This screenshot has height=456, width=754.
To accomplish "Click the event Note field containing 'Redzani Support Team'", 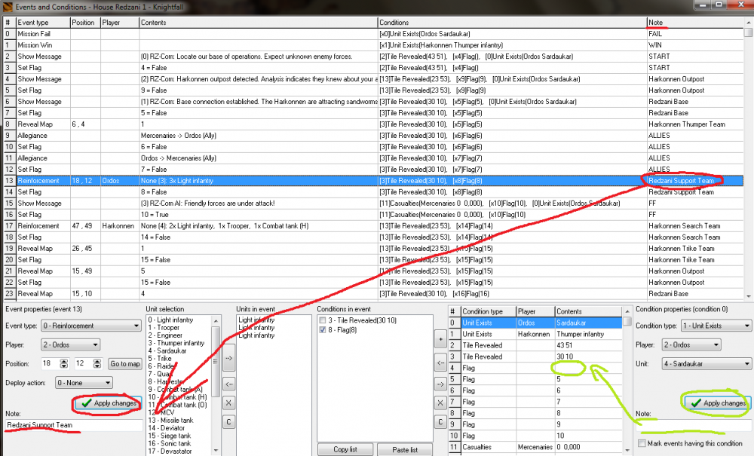I will (73, 426).
